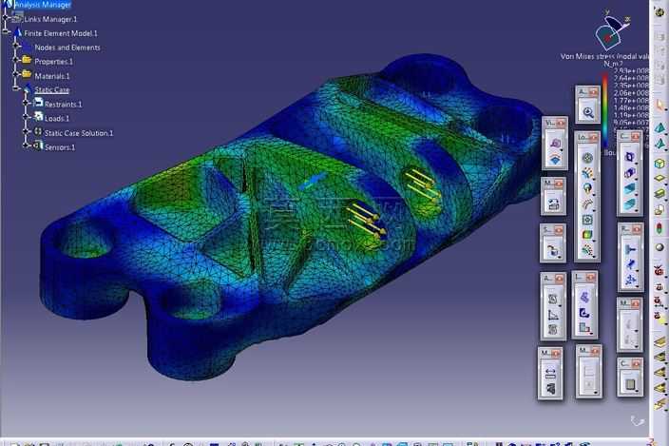Select Materials.1 in specification tree
The height and width of the screenshot is (446, 669).
click(52, 76)
